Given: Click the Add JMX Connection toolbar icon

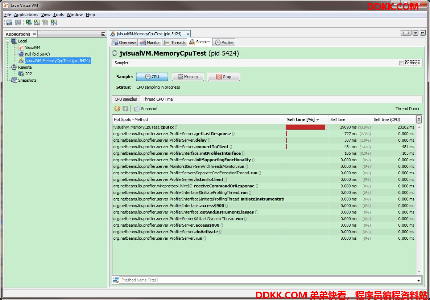Looking at the screenshot, I should tap(37, 23).
